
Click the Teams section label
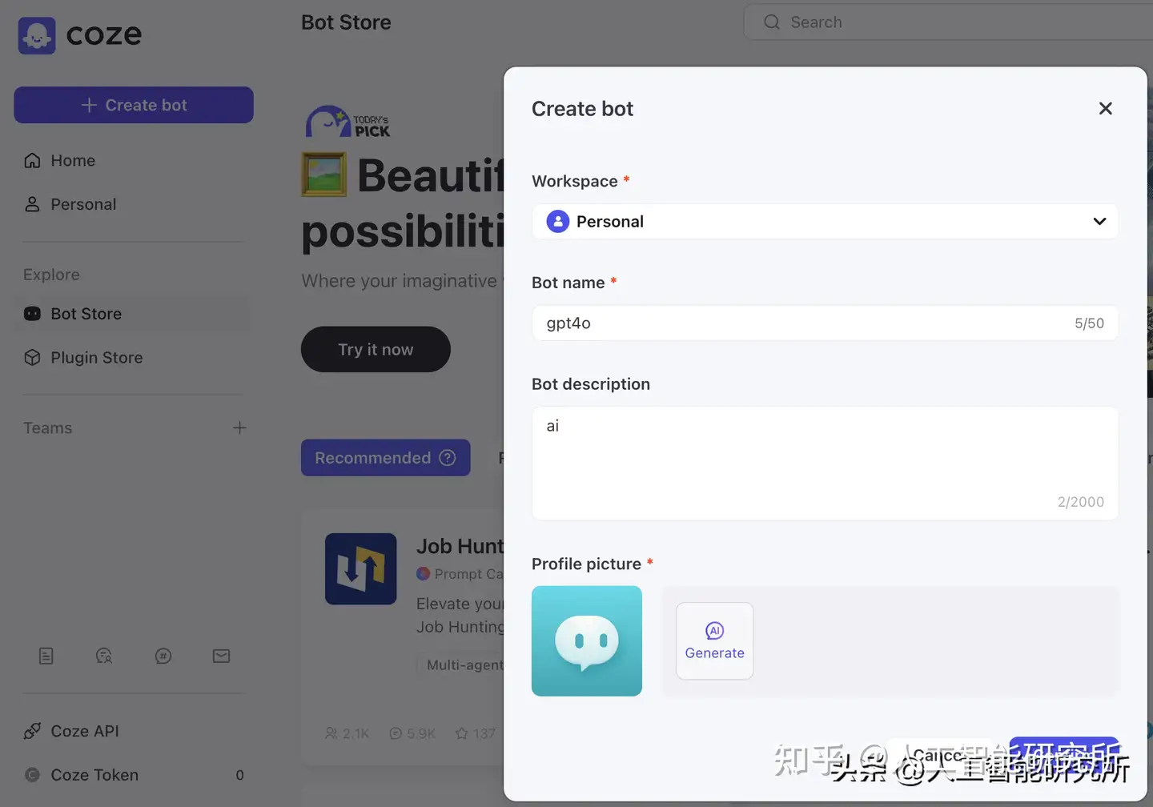coord(48,428)
